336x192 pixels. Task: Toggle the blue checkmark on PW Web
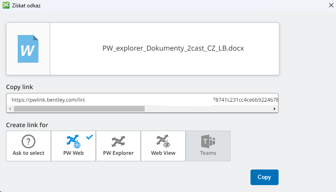(x=89, y=137)
